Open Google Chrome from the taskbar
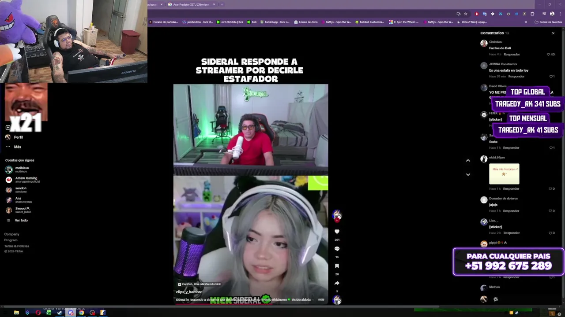This screenshot has width=565, height=317. click(x=81, y=313)
